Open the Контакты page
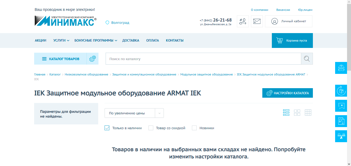 pyautogui.click(x=175, y=41)
